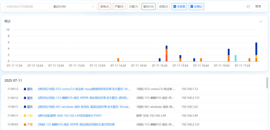Click timestamp 17:49:13
Image resolution: width=270 pixels, height=130 pixels.
click(13, 89)
